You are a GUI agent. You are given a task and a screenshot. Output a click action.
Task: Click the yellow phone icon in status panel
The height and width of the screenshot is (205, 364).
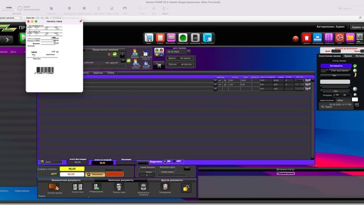click(x=355, y=75)
